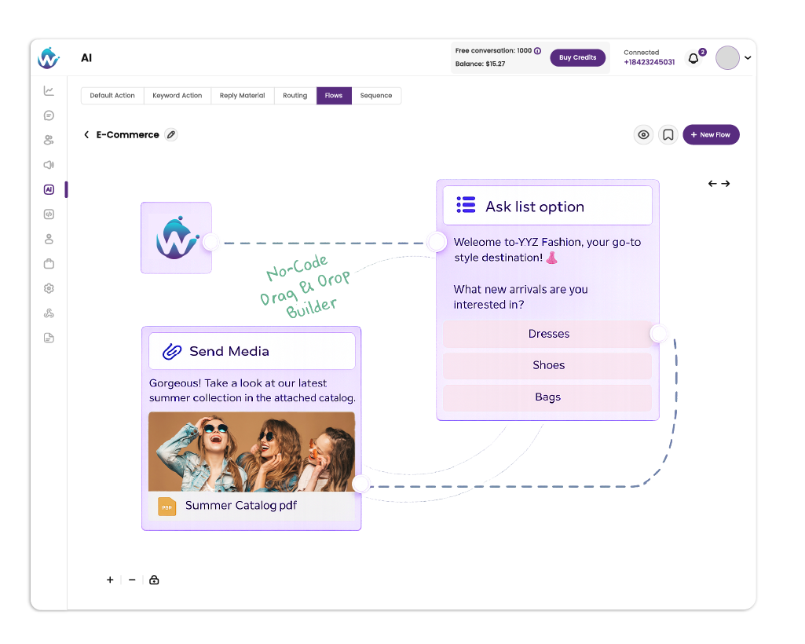Click the Summer Catalog PDF file icon
Screen dimensions: 805x644
click(x=166, y=507)
